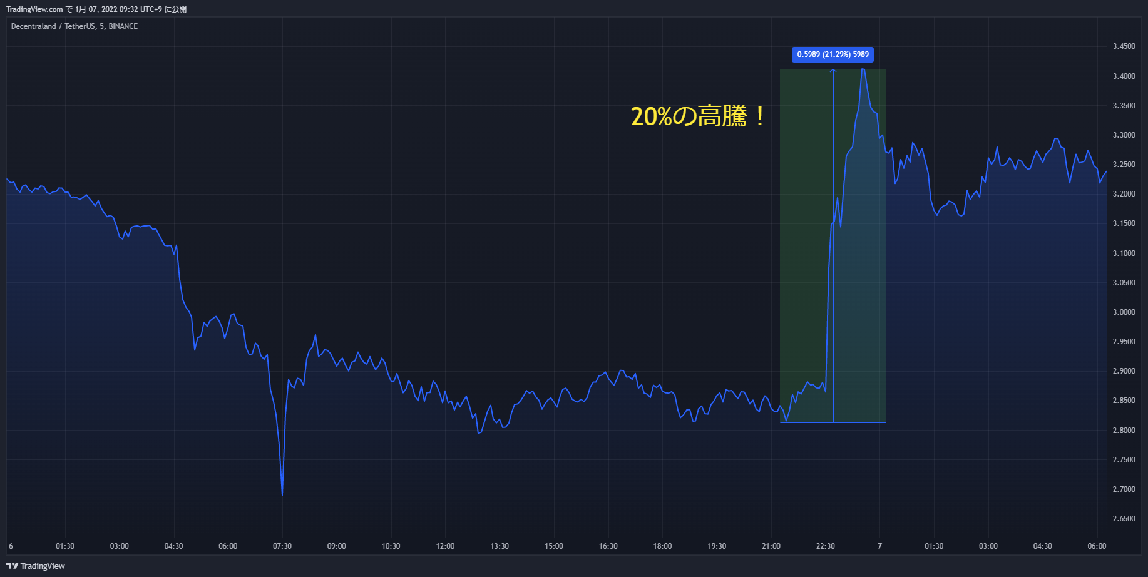Click the 2.8000 price axis label
This screenshot has width=1148, height=577.
click(x=1124, y=431)
